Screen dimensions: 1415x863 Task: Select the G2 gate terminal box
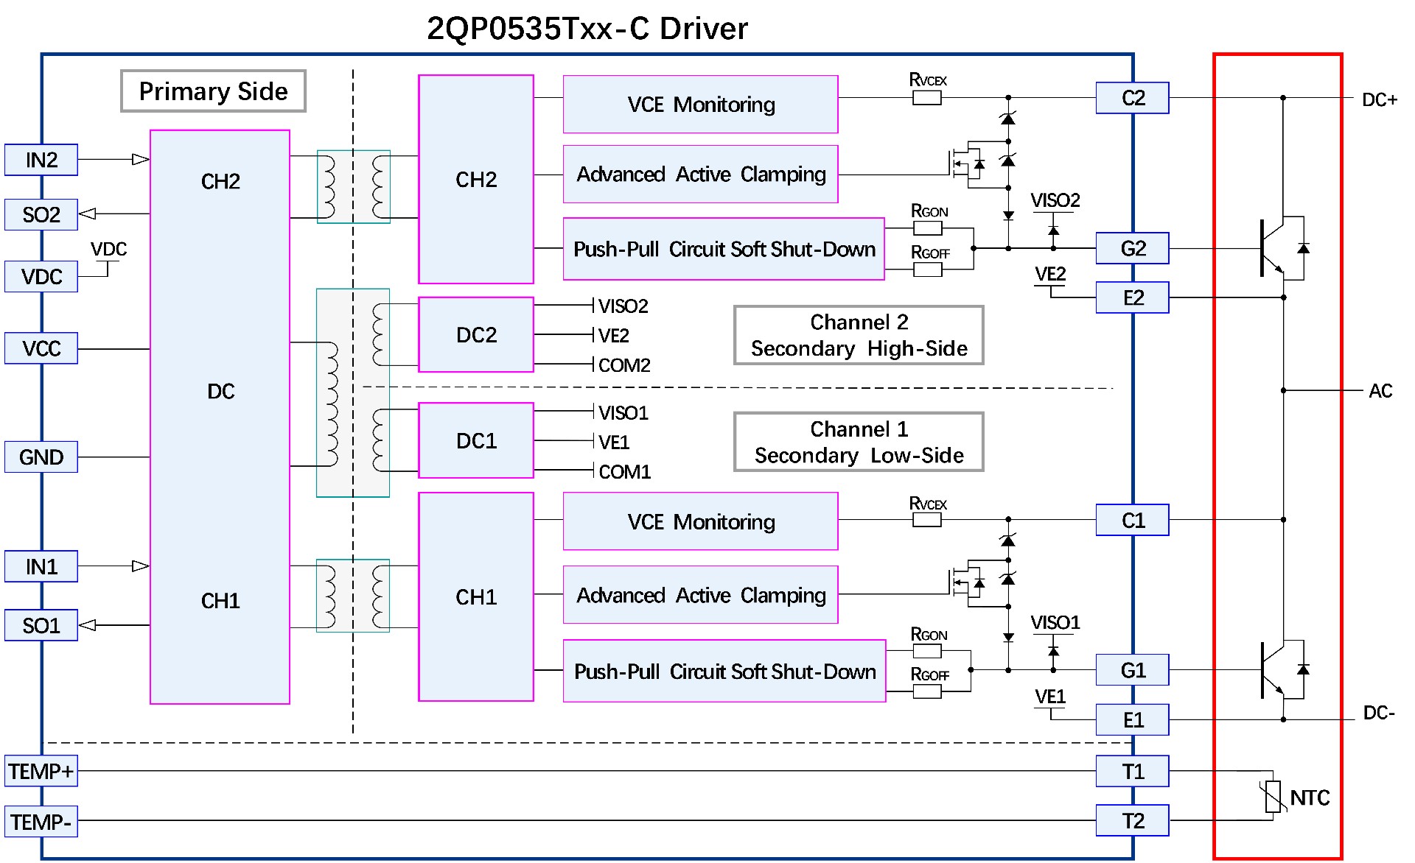[1132, 248]
